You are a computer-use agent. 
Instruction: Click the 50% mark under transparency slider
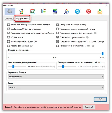pos(55,58)
